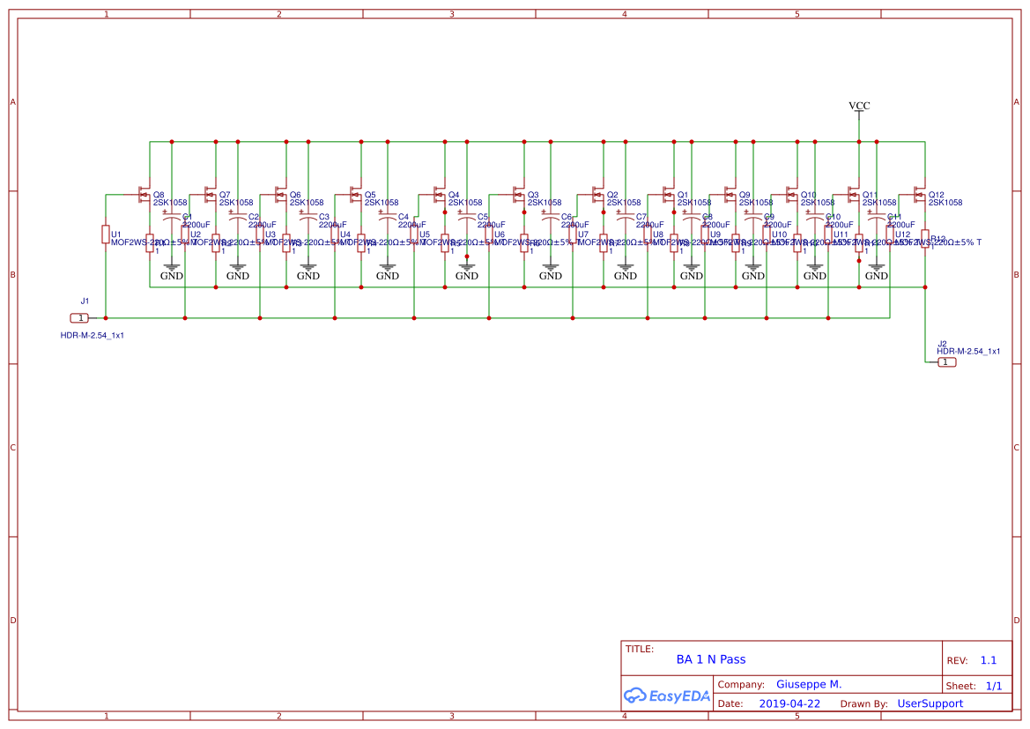
Task: Select the R12 resistor symbol
Action: [x=925, y=238]
